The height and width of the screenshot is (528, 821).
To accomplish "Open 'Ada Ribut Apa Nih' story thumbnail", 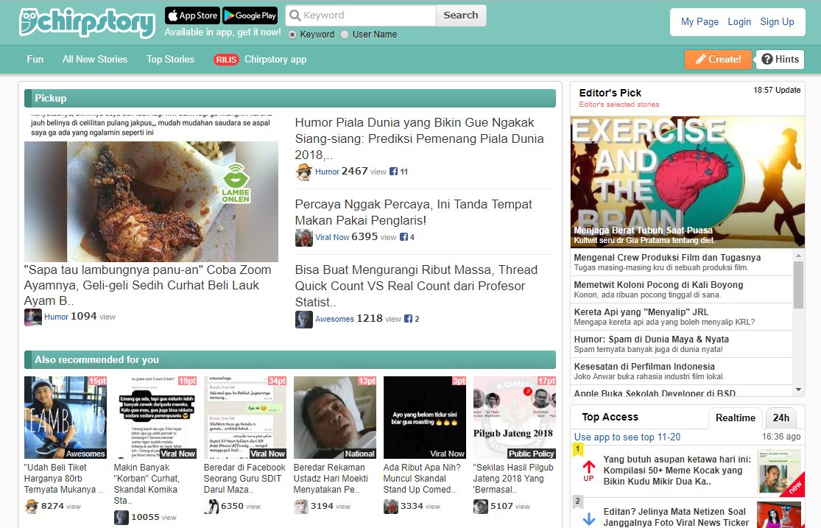I will [425, 418].
